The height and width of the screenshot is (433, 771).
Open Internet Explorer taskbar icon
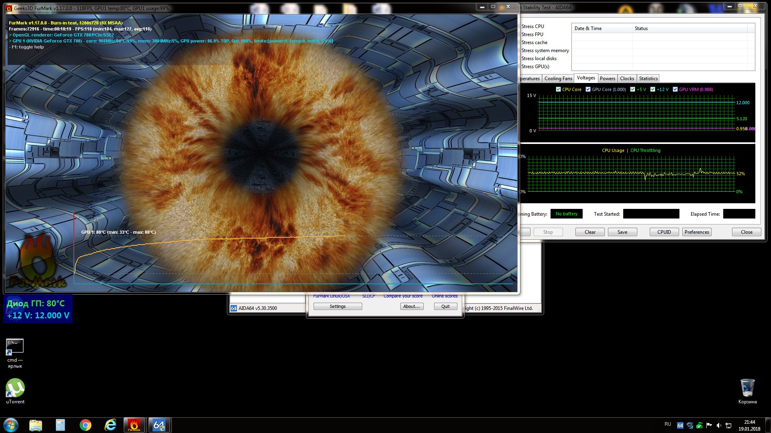(x=110, y=425)
